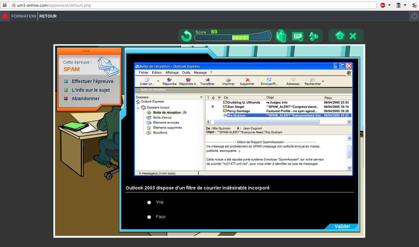
Task: Click the red home icon in top bar
Action: click(x=5, y=16)
